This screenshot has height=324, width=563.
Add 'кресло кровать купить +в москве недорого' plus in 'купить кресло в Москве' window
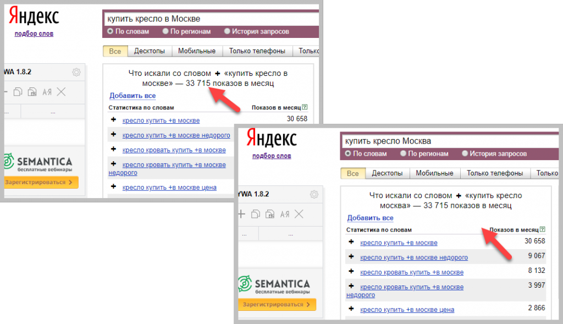[x=113, y=164]
